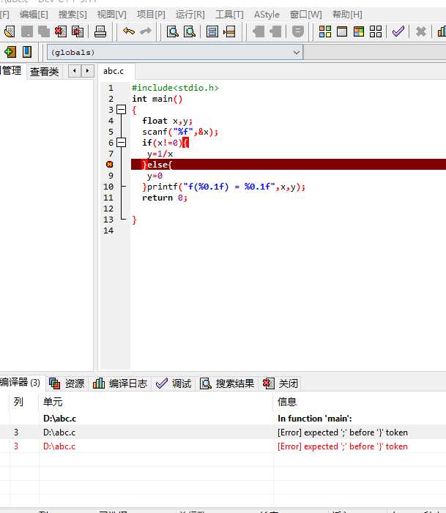Click the greyed Redo arrow icon
This screenshot has width=446, height=513.
[146, 31]
